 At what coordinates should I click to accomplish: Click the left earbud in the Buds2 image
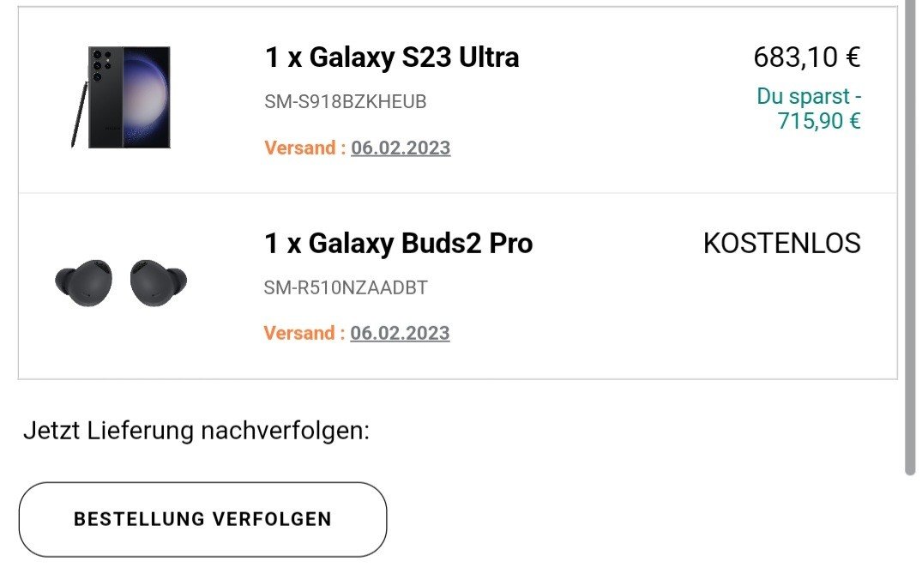(82, 281)
